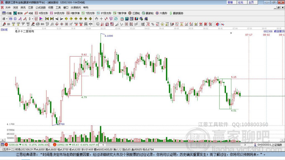This screenshot has width=285, height=160.
Task: Open the P数字表 number table
Action: click(x=73, y=13)
